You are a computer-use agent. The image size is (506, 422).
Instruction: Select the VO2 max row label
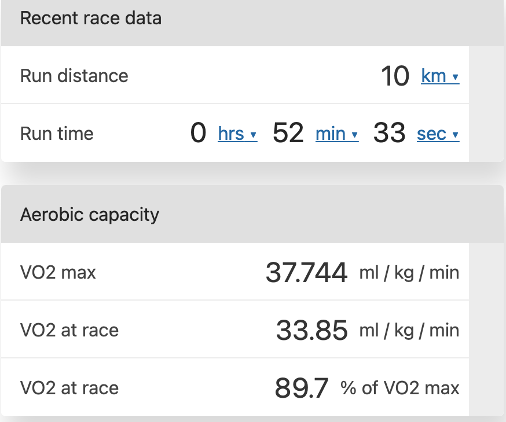pyautogui.click(x=58, y=272)
